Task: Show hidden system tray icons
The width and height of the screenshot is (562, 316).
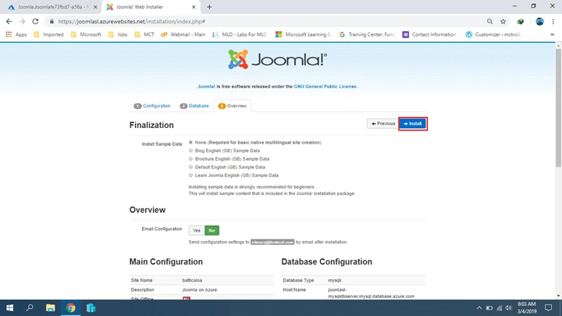Action: 478,307
